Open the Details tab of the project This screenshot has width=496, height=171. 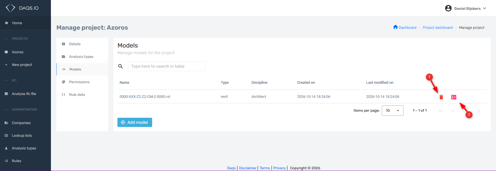82,44
